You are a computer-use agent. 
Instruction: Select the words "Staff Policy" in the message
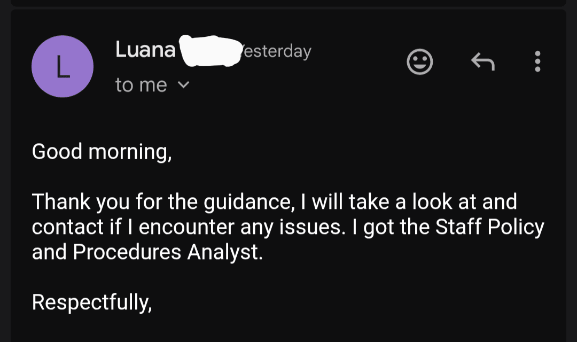tap(489, 227)
